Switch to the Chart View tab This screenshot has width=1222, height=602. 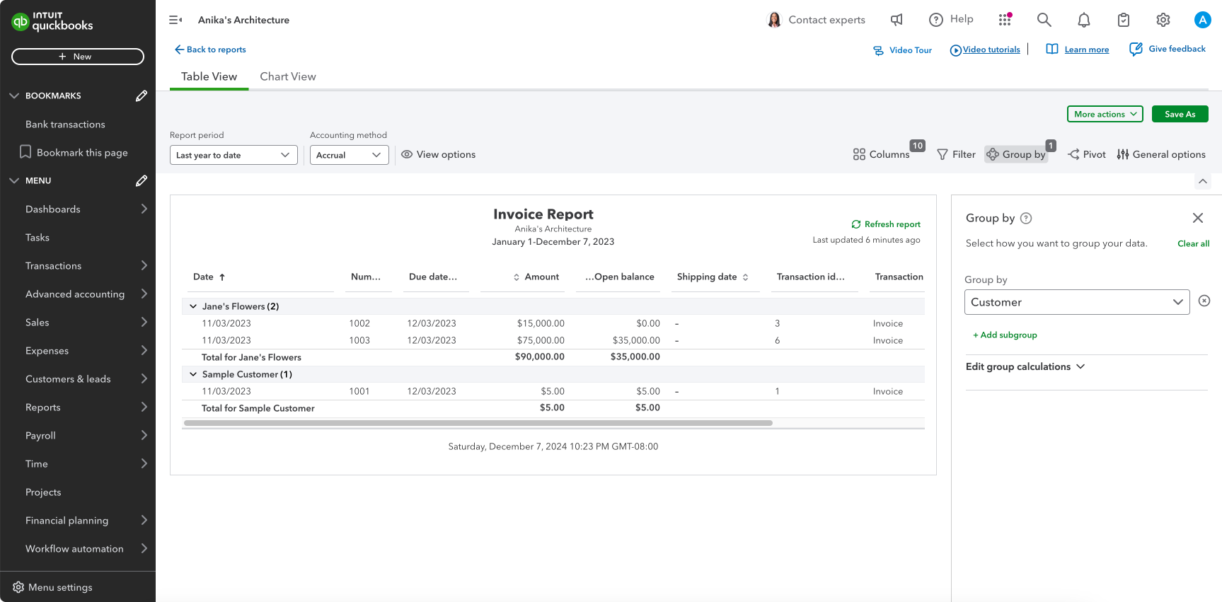pos(287,76)
